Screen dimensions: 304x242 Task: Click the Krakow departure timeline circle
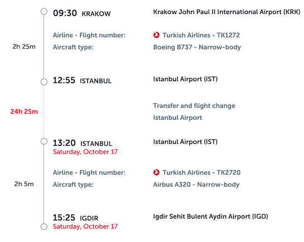44,12
